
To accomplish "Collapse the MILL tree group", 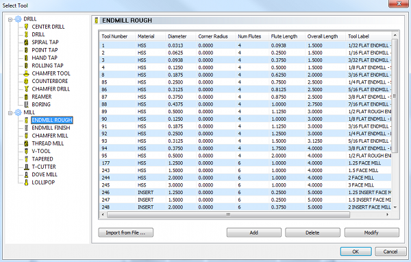I will click(10, 113).
